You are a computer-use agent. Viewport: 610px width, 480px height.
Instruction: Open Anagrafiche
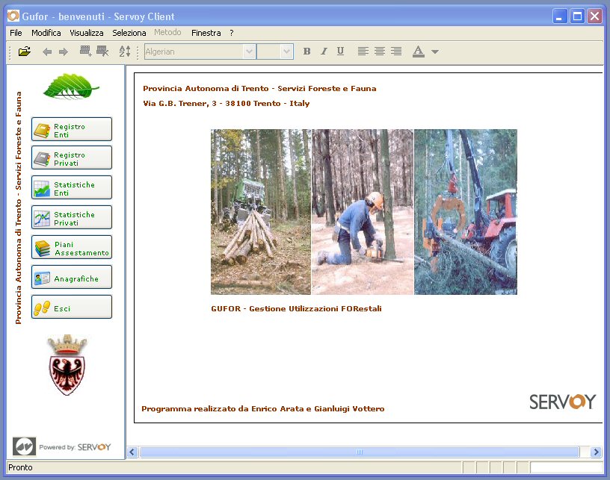coord(72,277)
